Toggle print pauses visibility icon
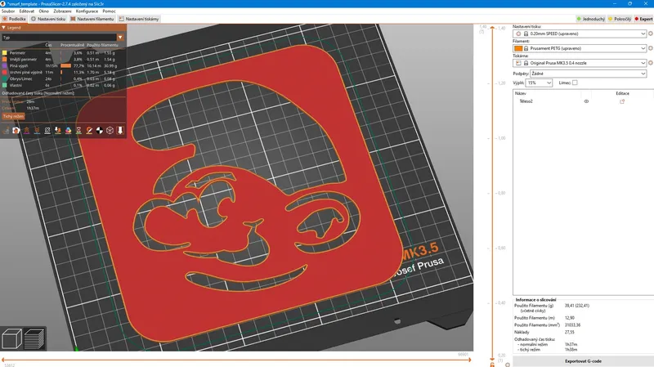Image resolution: width=654 pixels, height=367 pixels. point(78,131)
